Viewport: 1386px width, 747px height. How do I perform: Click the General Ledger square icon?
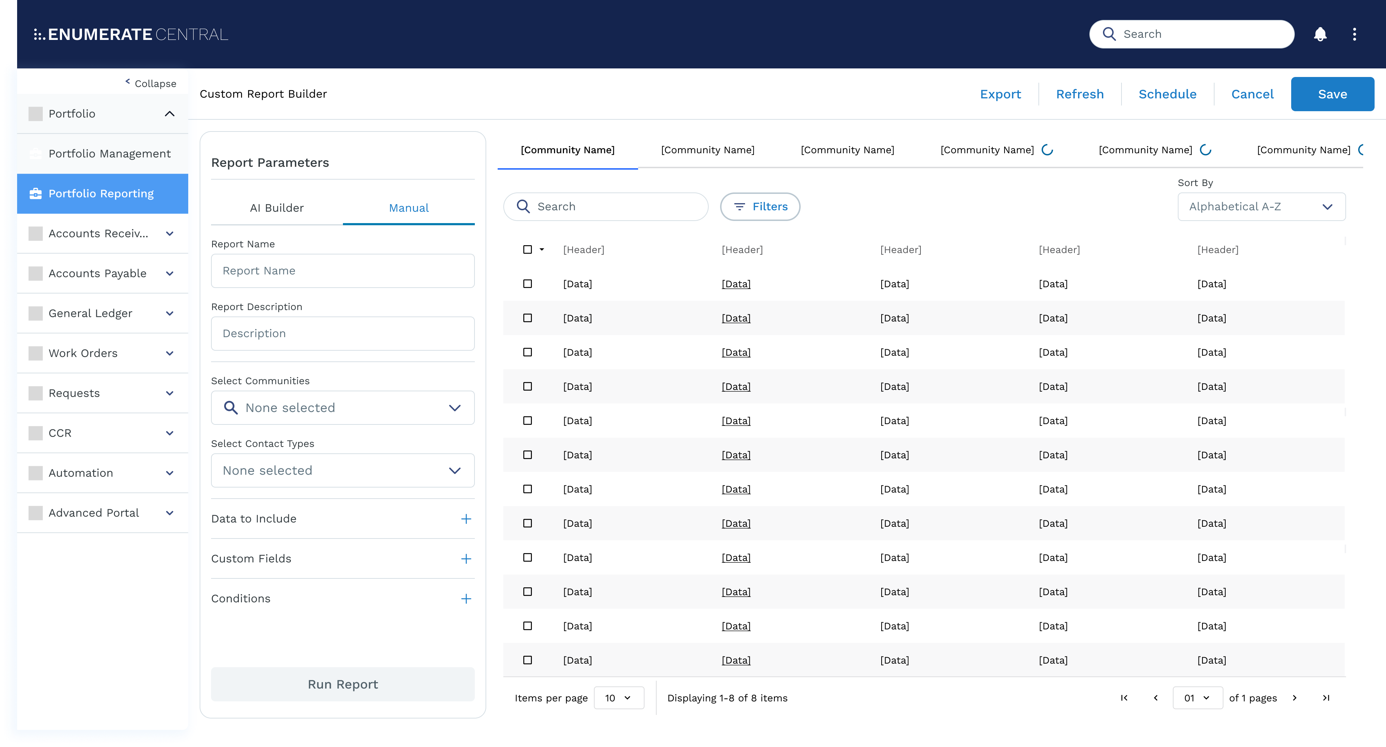point(36,314)
